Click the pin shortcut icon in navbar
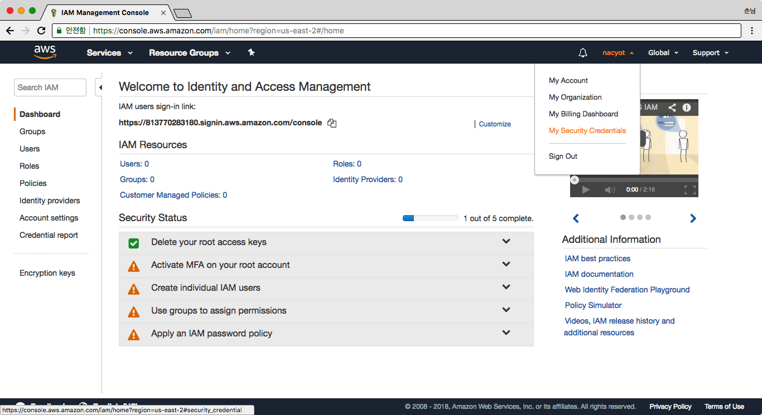This screenshot has width=762, height=415. pyautogui.click(x=251, y=52)
